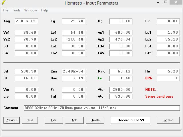Image resolution: width=183 pixels, height=137 pixels.
Task: Maximize the Hornresp window
Action: (166, 2)
